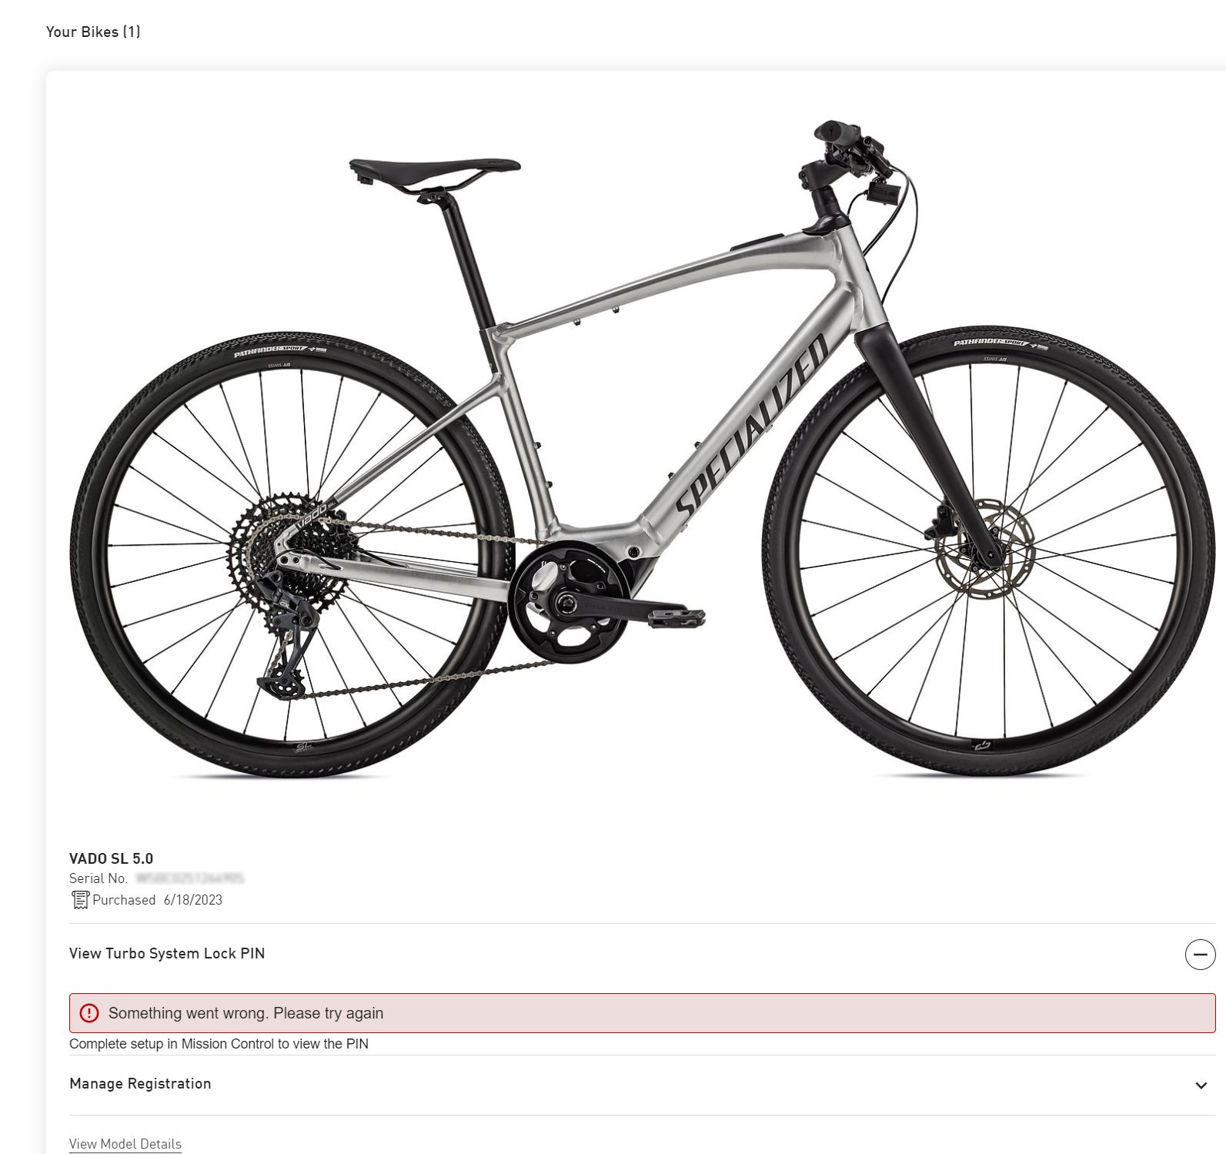Click the front disc brake rotor

[x=985, y=548]
